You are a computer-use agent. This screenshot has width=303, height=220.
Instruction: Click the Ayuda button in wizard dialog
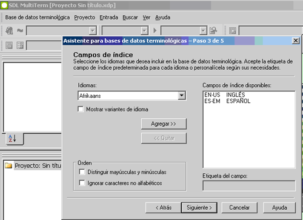click(x=279, y=208)
